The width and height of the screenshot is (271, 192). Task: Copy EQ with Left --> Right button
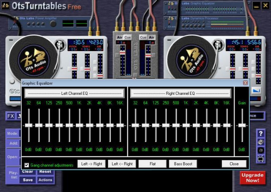(91, 164)
